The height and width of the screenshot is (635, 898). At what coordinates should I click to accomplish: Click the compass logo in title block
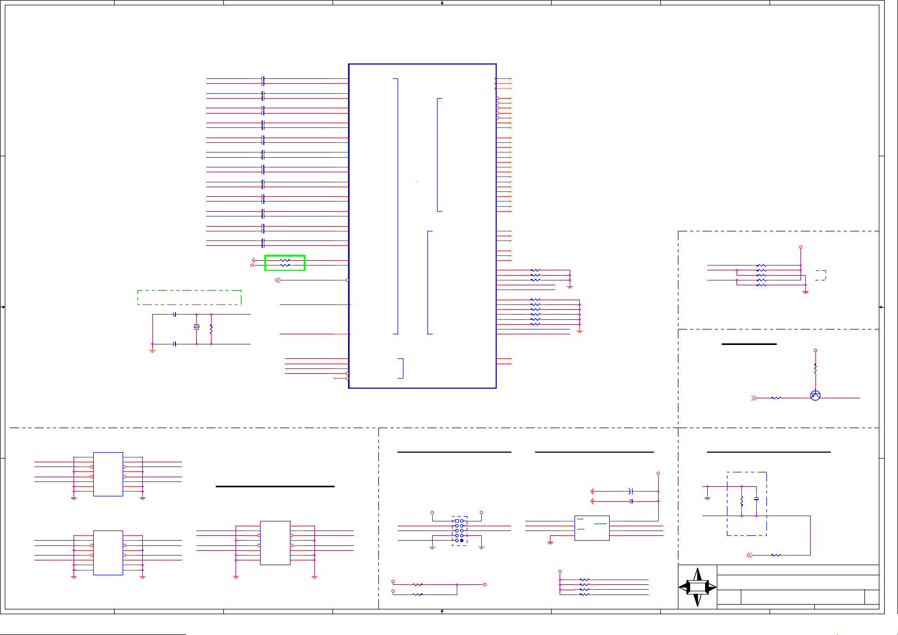point(698,587)
